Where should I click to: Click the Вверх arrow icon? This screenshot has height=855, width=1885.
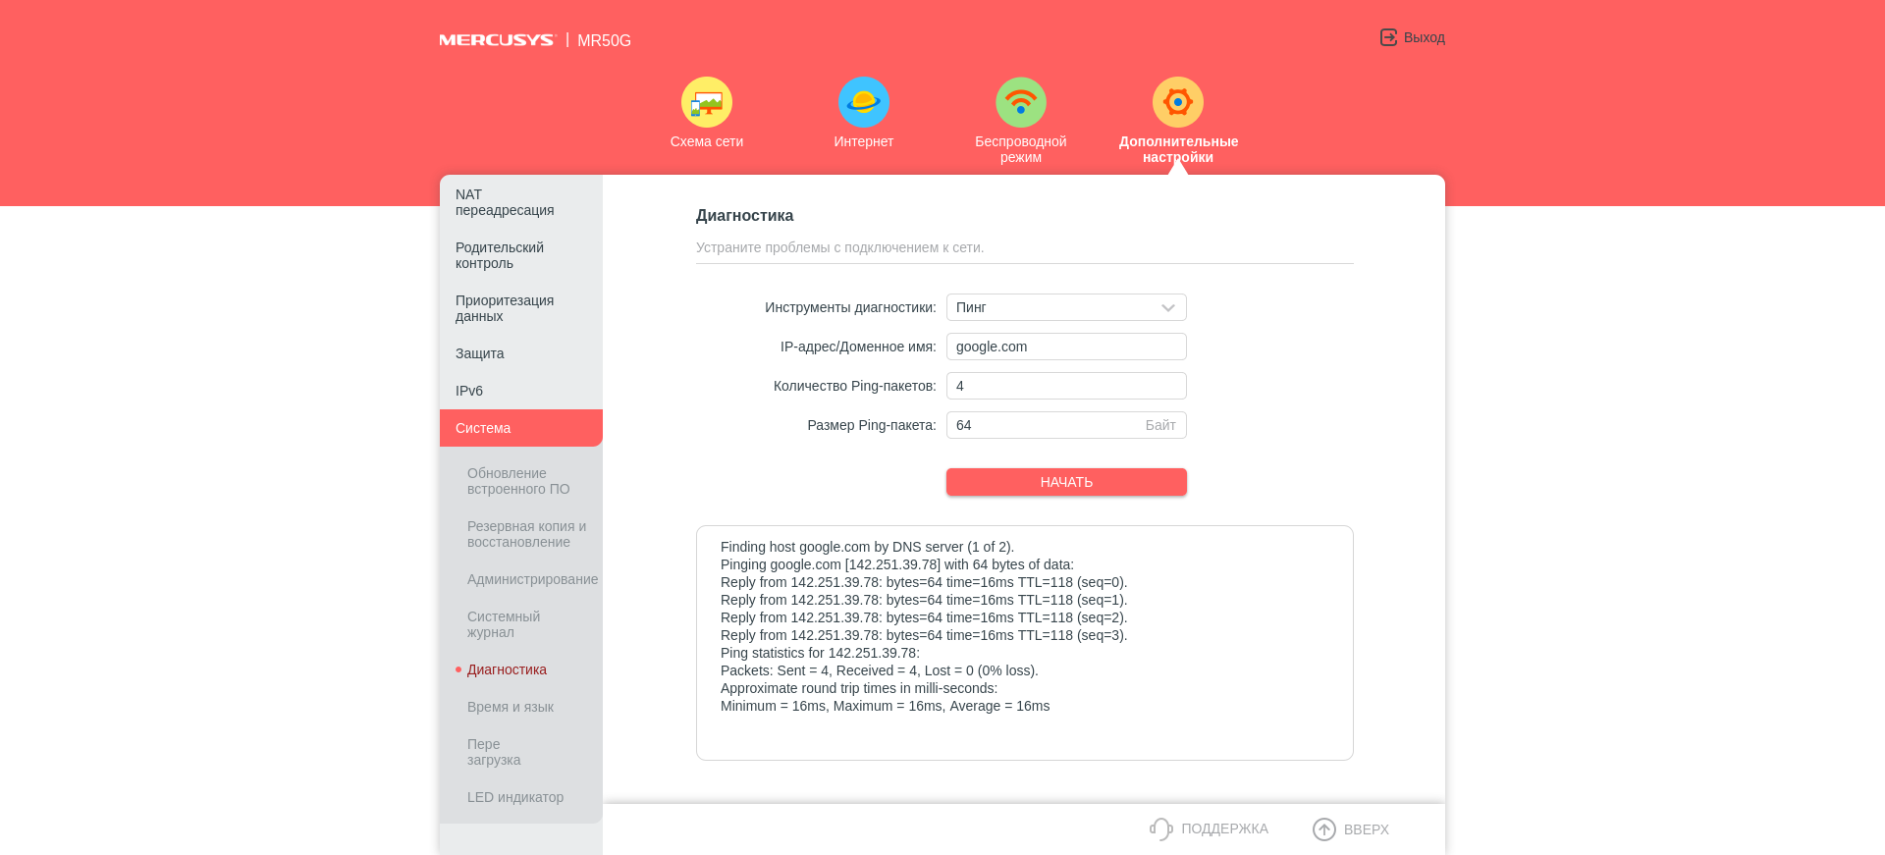[1324, 829]
